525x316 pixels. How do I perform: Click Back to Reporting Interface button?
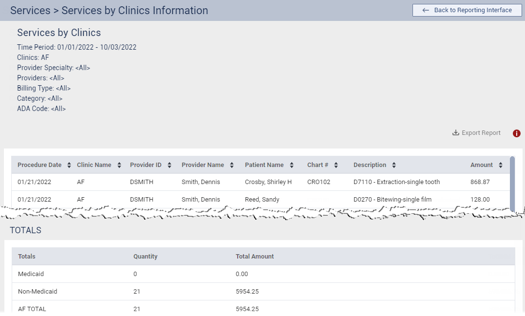click(467, 10)
